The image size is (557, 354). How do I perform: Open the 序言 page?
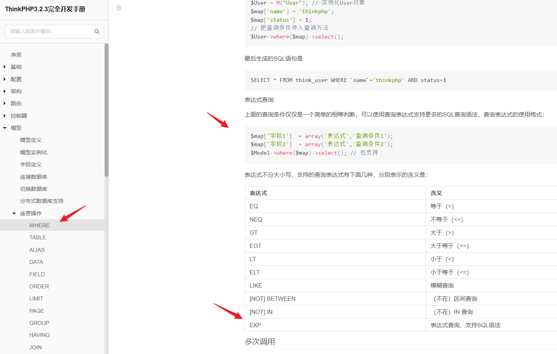click(x=16, y=55)
